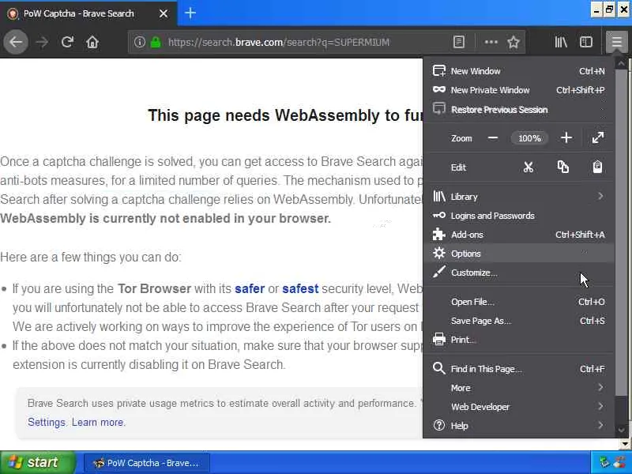632x474 pixels.
Task: Open page actions three-dots button
Action: tap(491, 42)
